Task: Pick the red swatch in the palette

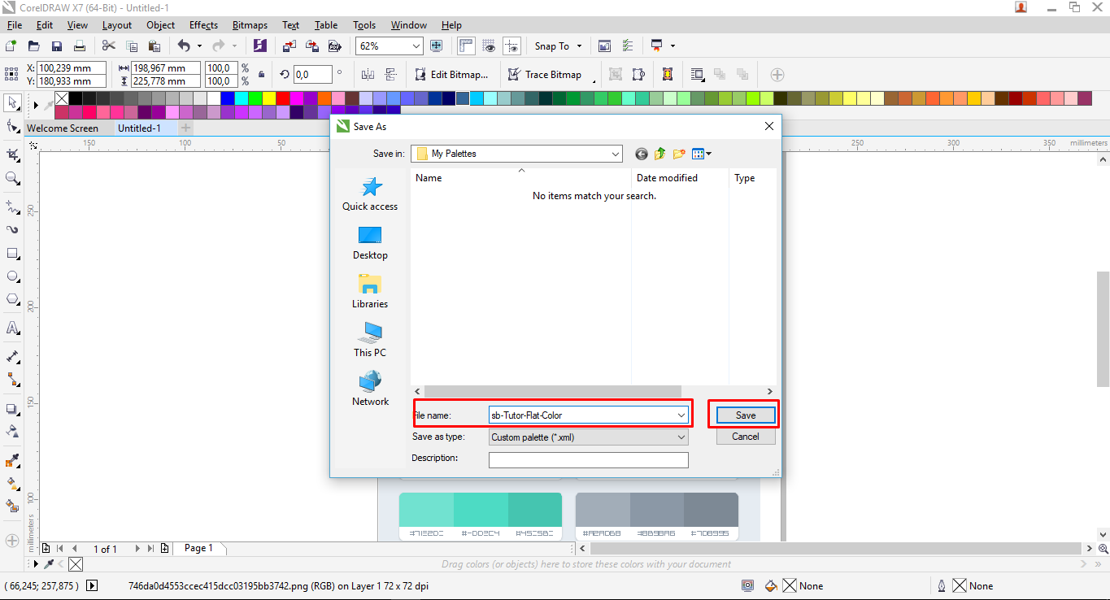Action: [282, 98]
